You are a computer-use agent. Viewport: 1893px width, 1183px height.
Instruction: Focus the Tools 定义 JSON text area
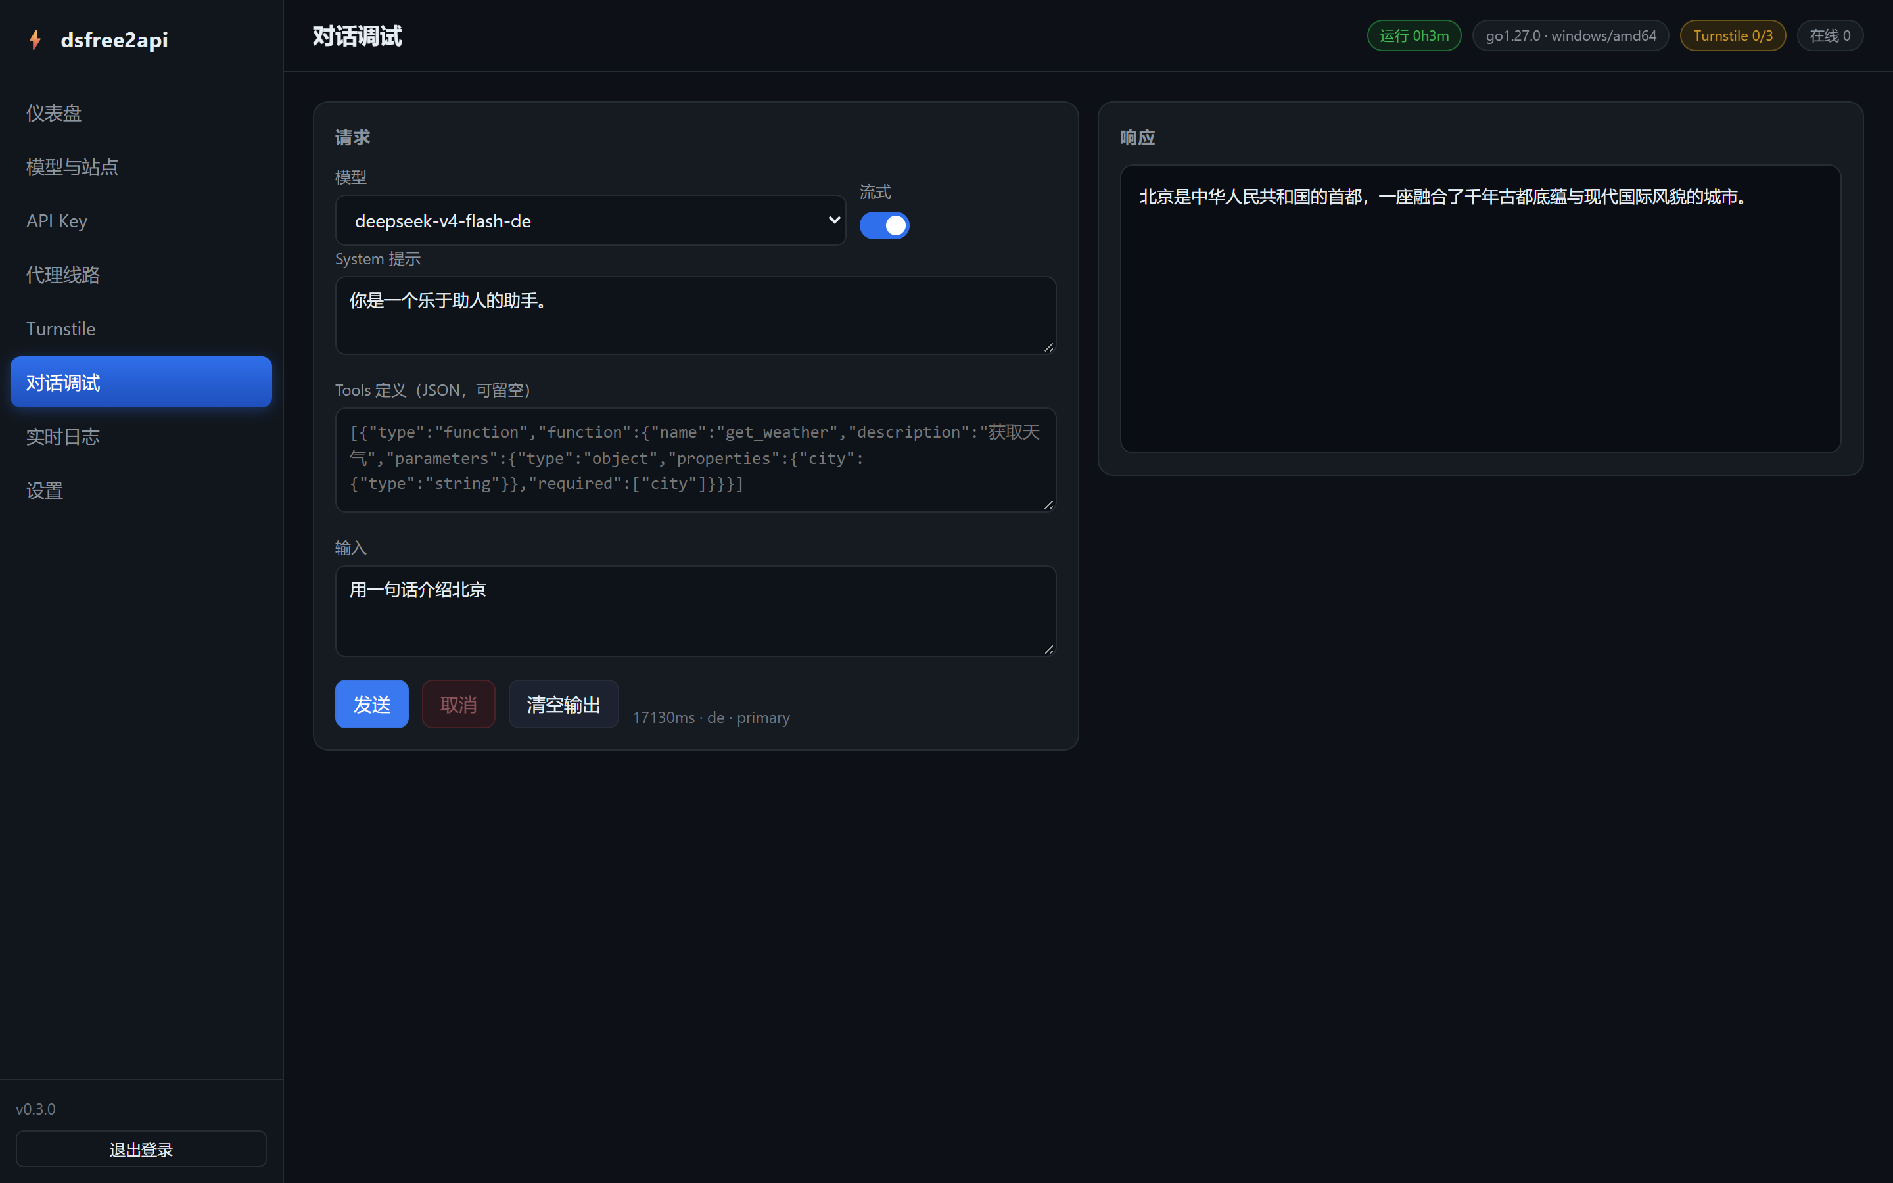coord(695,460)
